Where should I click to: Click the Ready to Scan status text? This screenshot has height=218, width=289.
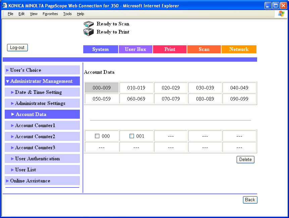click(x=113, y=24)
